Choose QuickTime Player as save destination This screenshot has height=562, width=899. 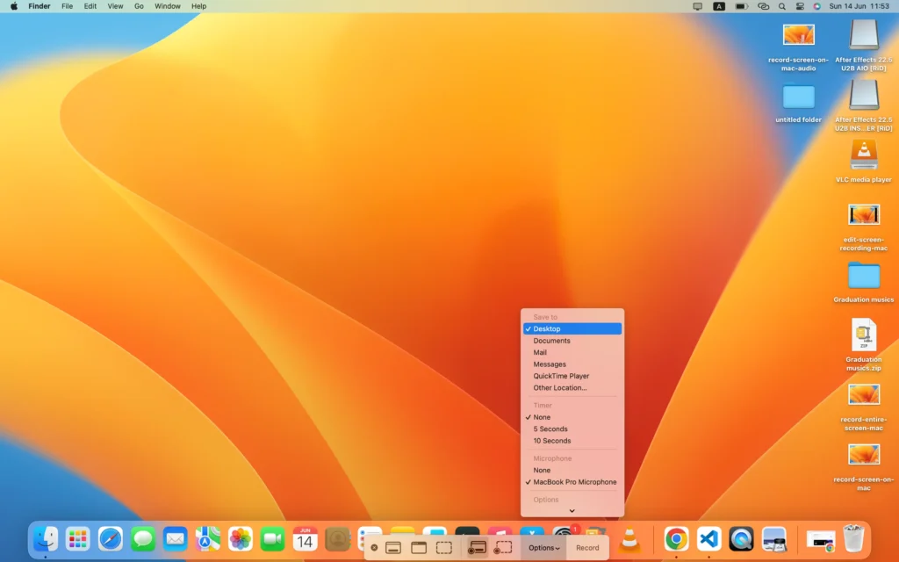point(572,376)
